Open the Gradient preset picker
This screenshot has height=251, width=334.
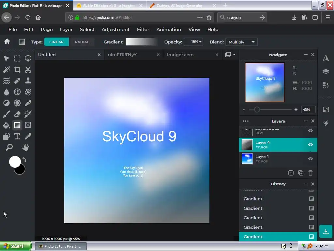click(142, 42)
